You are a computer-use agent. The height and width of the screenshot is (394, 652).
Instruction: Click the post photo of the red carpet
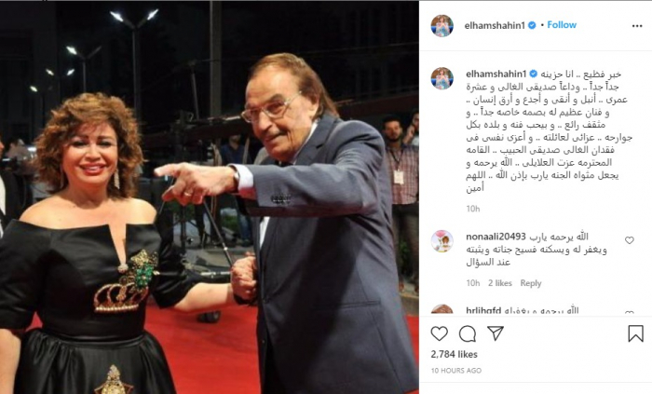(210, 197)
